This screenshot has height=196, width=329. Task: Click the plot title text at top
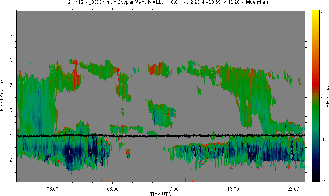pyautogui.click(x=168, y=3)
